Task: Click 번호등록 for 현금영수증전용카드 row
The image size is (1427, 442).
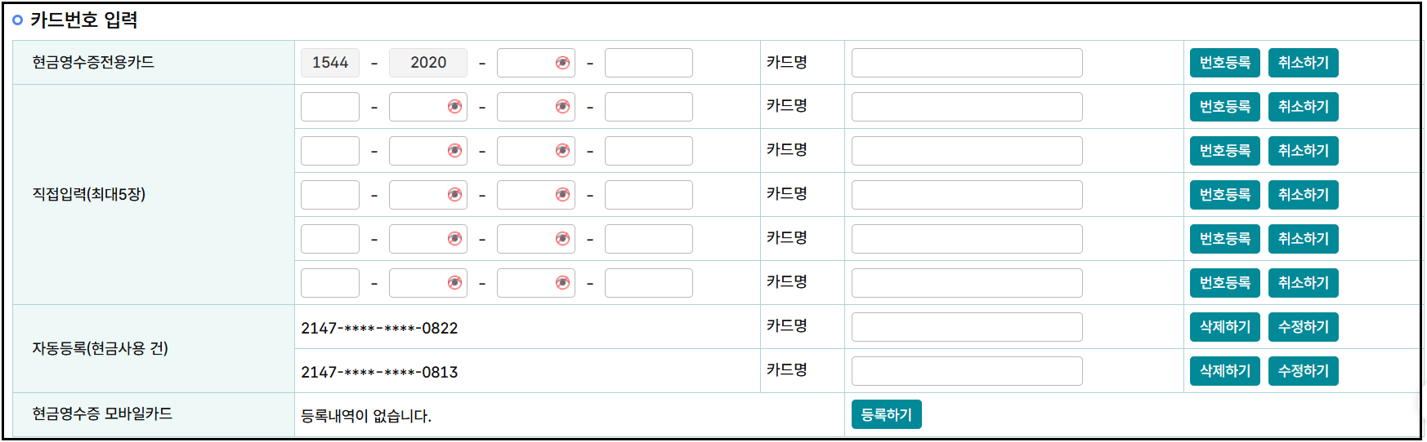Action: click(1224, 63)
